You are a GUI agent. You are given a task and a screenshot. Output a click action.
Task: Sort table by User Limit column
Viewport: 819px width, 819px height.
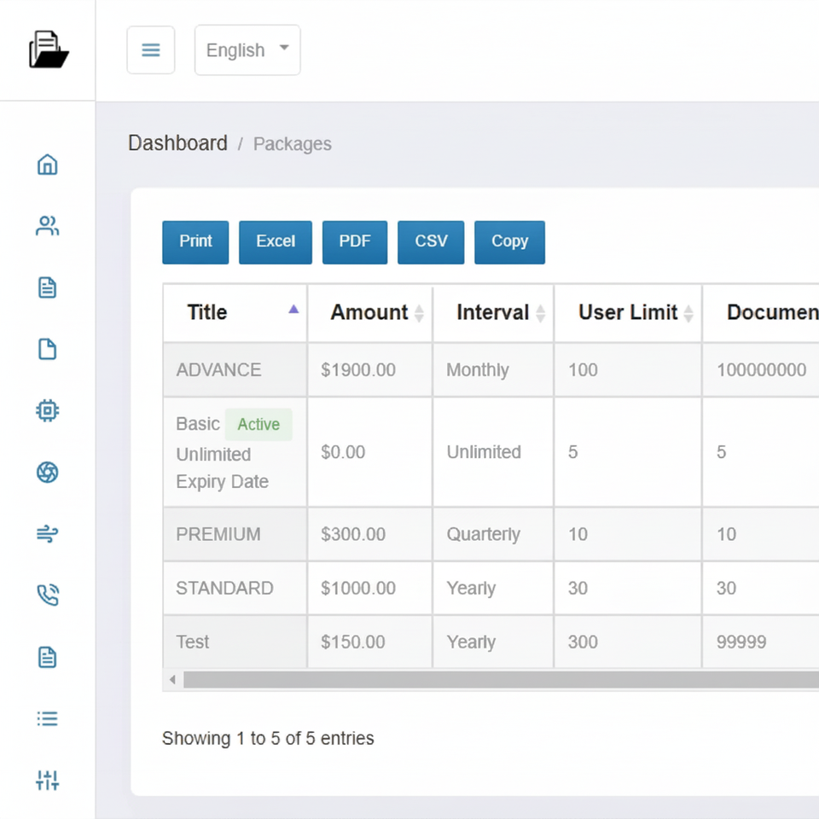(628, 312)
